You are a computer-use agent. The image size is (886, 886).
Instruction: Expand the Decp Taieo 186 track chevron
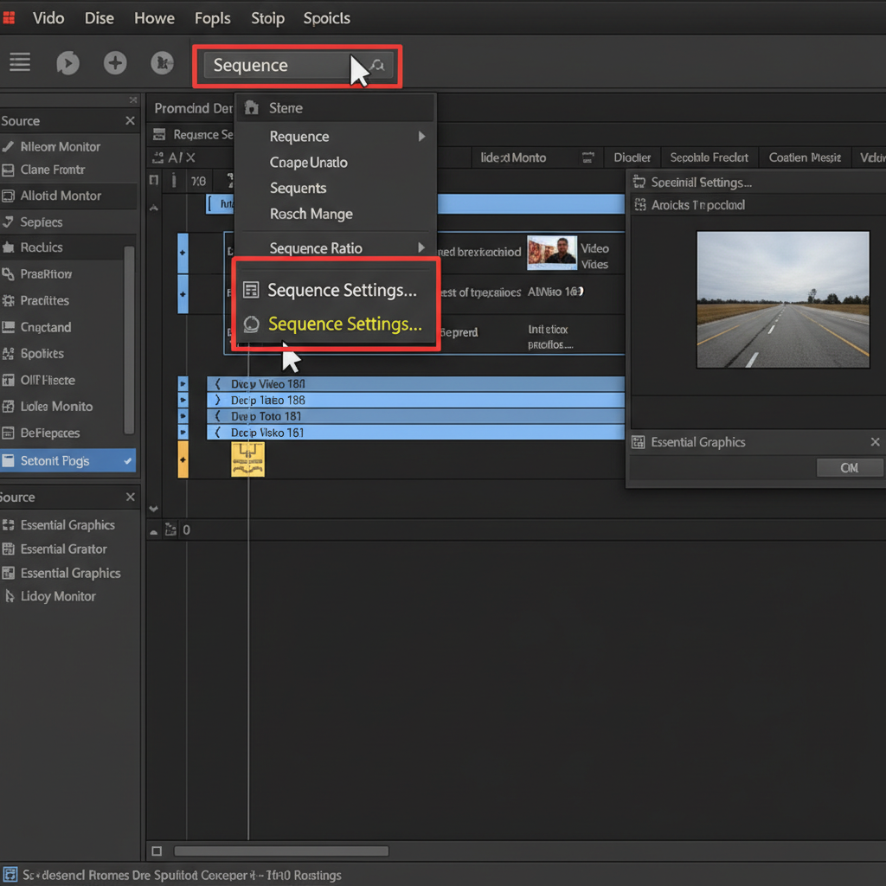(217, 400)
